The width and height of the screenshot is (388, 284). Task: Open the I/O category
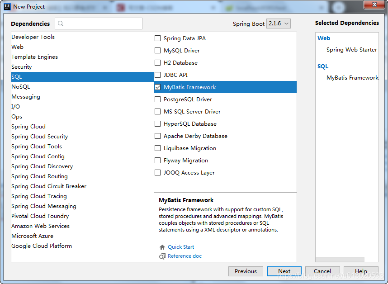82,107
